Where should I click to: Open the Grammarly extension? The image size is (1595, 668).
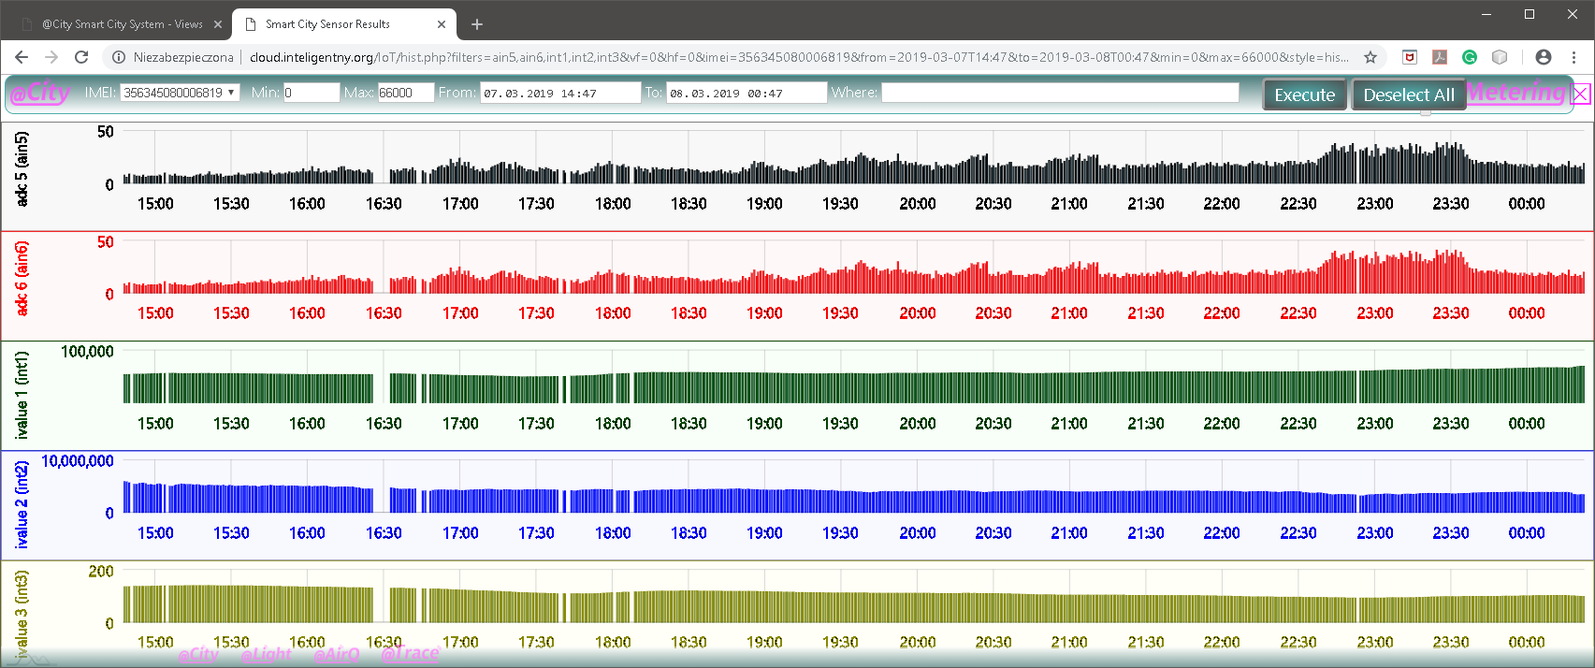pos(1470,57)
